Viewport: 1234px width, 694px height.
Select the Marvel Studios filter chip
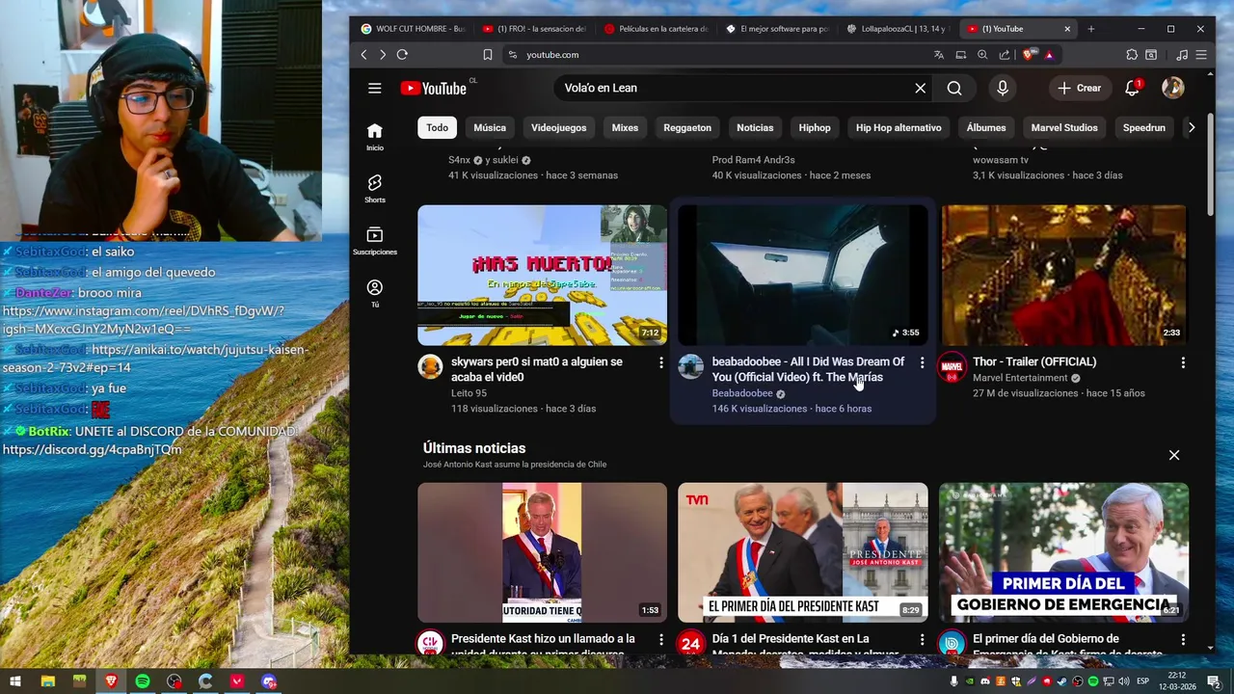(x=1064, y=127)
